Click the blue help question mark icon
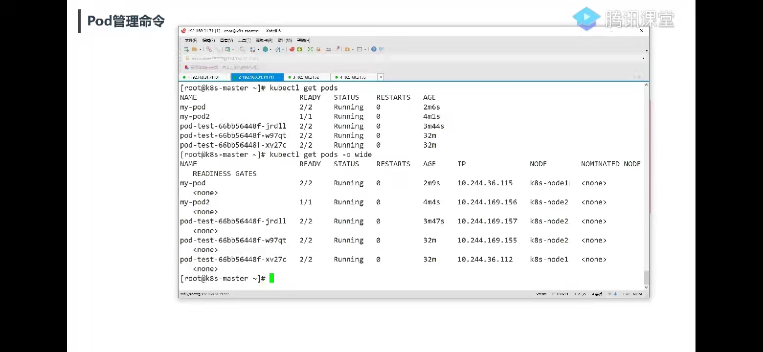 [x=374, y=49]
